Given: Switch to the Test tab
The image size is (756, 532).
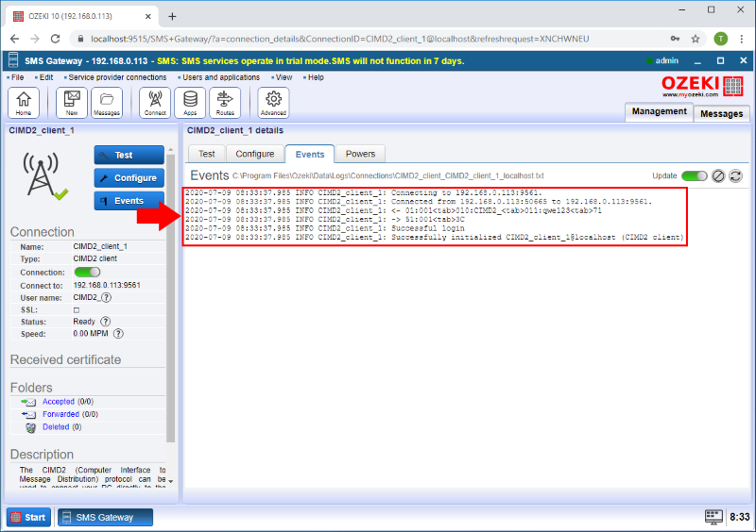Looking at the screenshot, I should [x=206, y=154].
